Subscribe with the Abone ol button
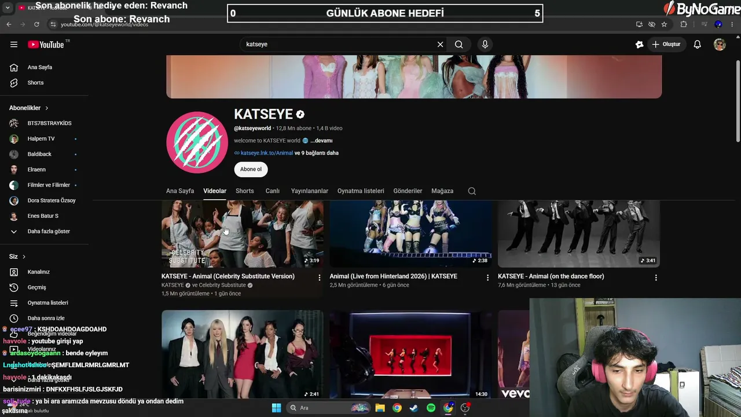Viewport: 741px width, 417px height. click(x=251, y=169)
